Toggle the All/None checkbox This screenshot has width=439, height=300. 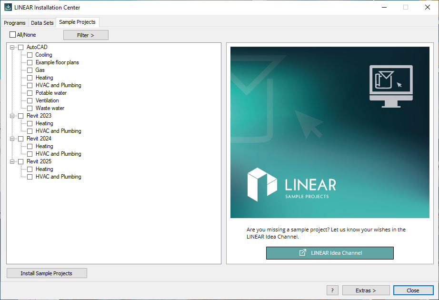[12, 34]
